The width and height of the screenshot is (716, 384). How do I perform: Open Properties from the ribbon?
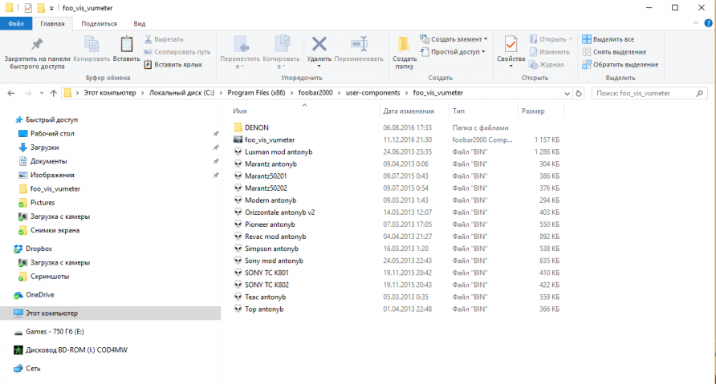[510, 46]
